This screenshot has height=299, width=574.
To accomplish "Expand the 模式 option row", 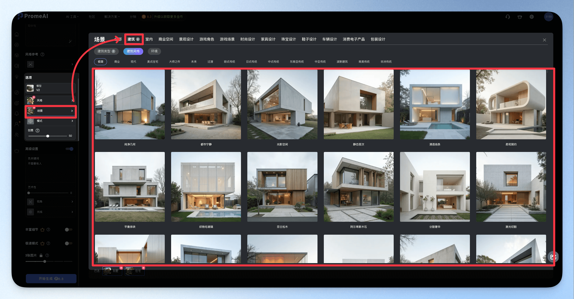I will click(x=51, y=121).
